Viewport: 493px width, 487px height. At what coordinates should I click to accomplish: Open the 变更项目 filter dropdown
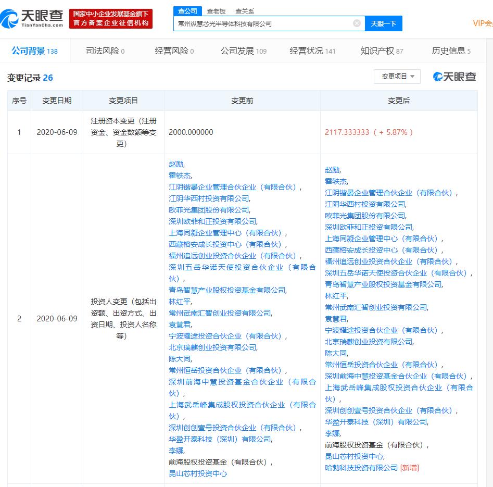point(397,77)
